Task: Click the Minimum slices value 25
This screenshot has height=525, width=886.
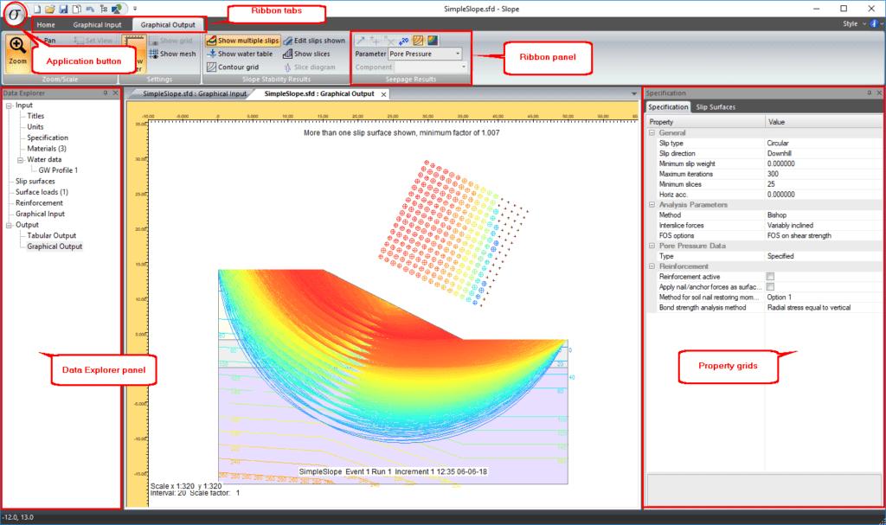Action: tap(771, 184)
